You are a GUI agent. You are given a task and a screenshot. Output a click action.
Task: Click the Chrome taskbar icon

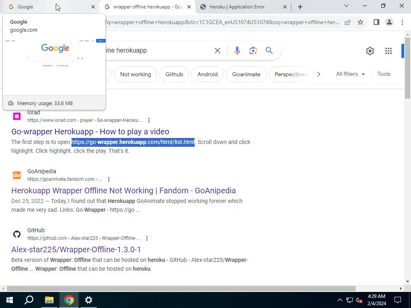tap(69, 300)
